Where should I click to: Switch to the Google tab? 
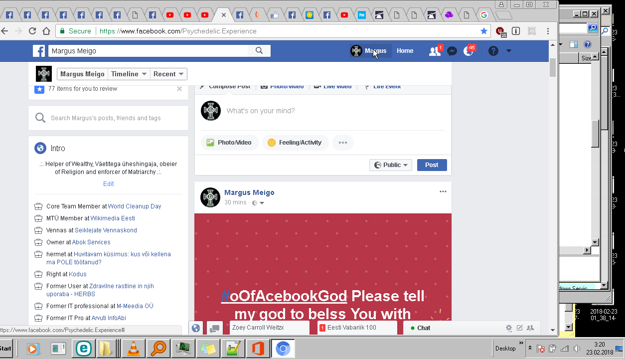click(x=483, y=15)
